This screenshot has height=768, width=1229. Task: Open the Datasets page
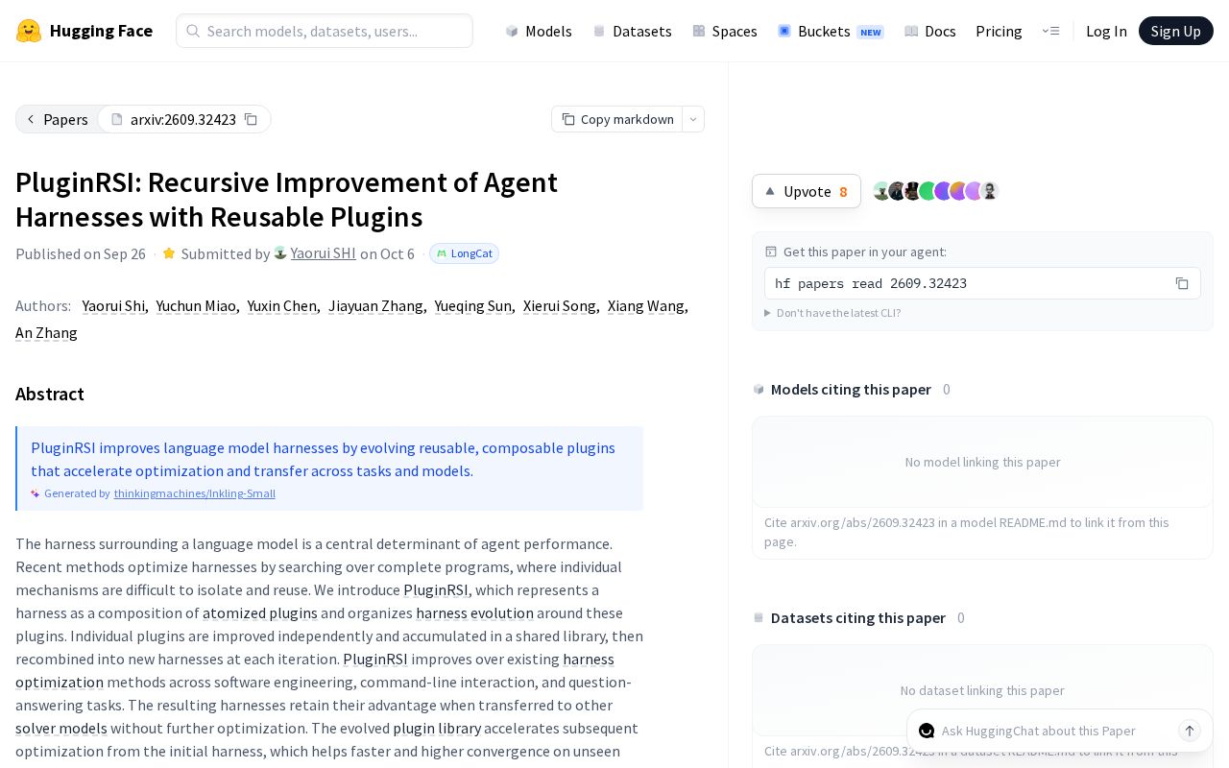[633, 31]
